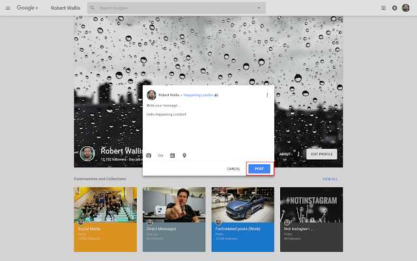Add a photo with the camera icon
The width and height of the screenshot is (417, 261).
(x=149, y=155)
